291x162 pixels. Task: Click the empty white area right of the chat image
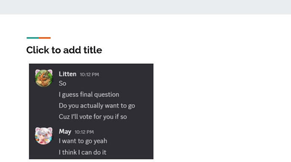tap(221, 111)
